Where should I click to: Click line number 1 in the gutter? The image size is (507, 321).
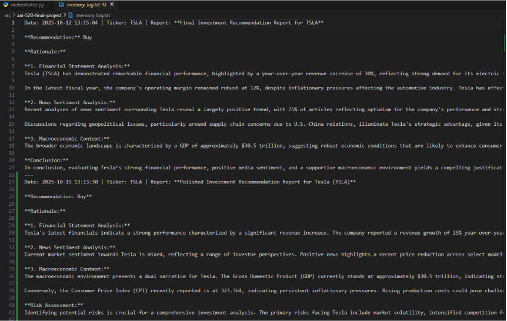[13, 22]
